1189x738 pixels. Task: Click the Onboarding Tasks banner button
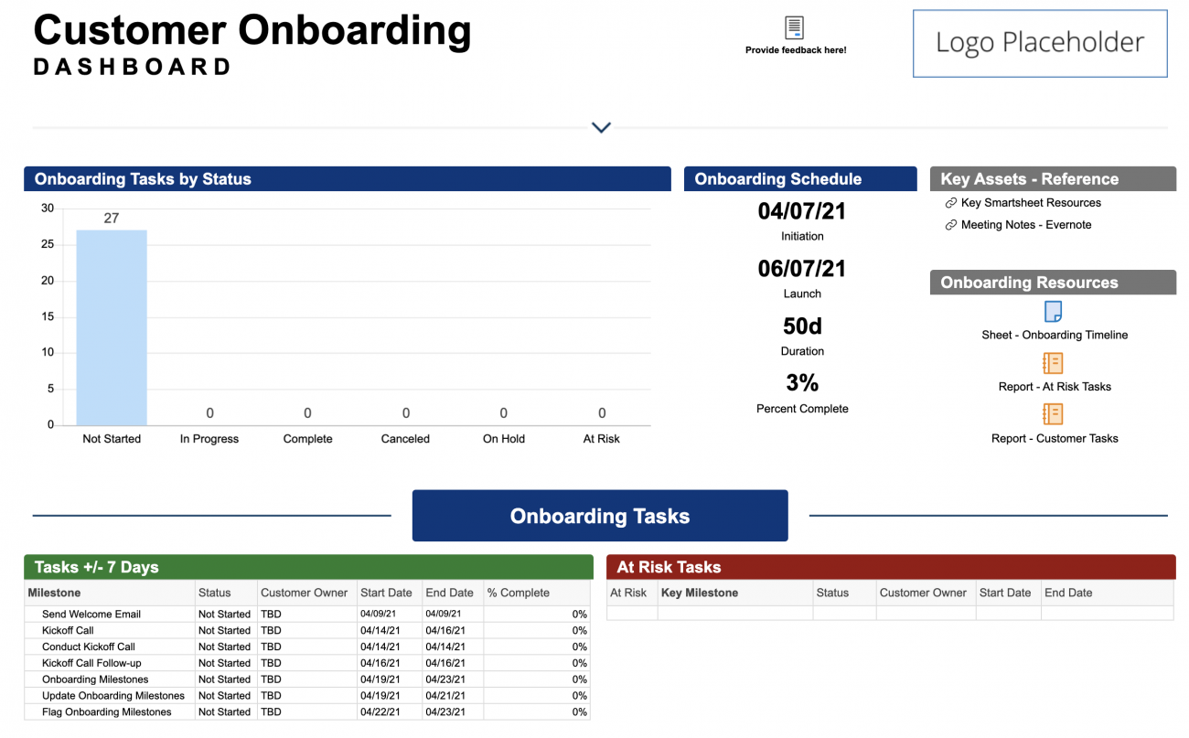coord(600,516)
